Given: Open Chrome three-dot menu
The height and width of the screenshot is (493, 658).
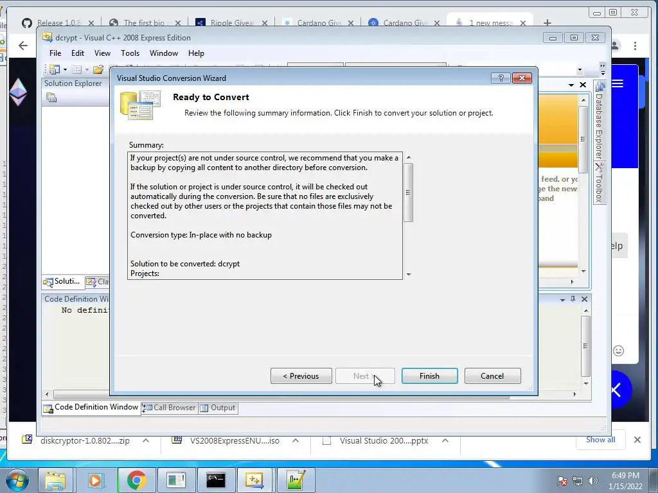Looking at the screenshot, I should (635, 46).
